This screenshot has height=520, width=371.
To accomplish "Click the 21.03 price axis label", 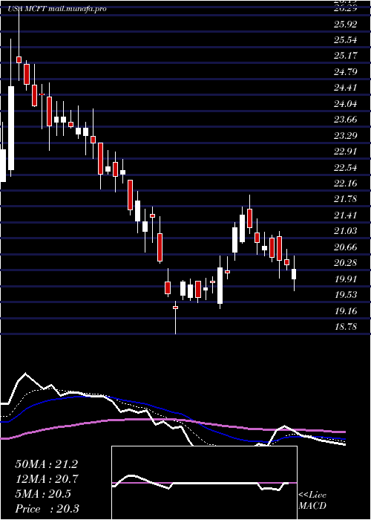I will pyautogui.click(x=346, y=231).
